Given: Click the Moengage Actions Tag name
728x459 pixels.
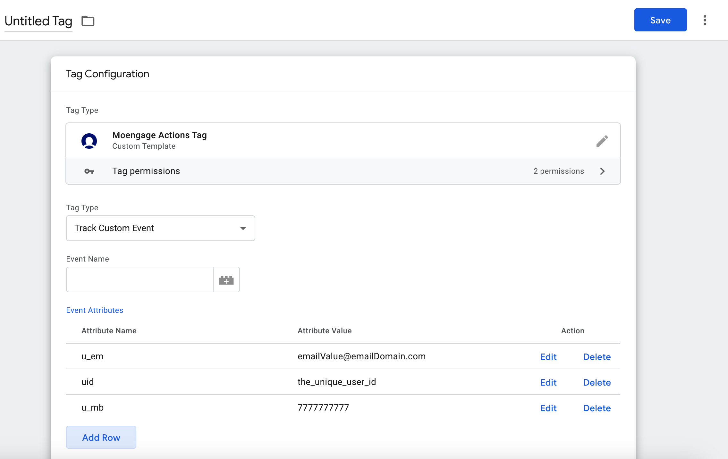Looking at the screenshot, I should [159, 135].
